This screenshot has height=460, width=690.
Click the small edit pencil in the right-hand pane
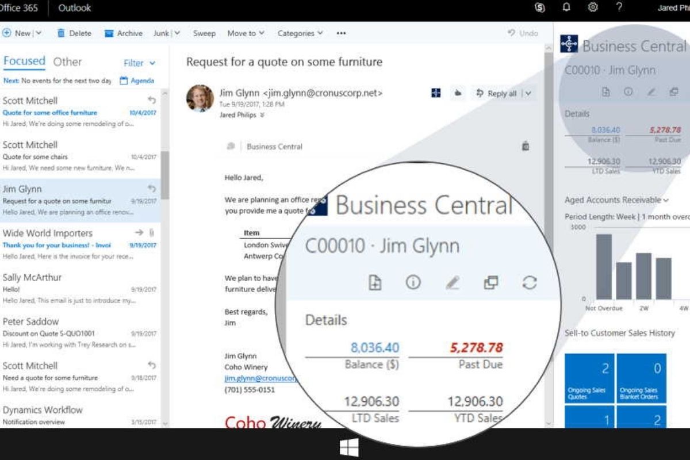[651, 92]
